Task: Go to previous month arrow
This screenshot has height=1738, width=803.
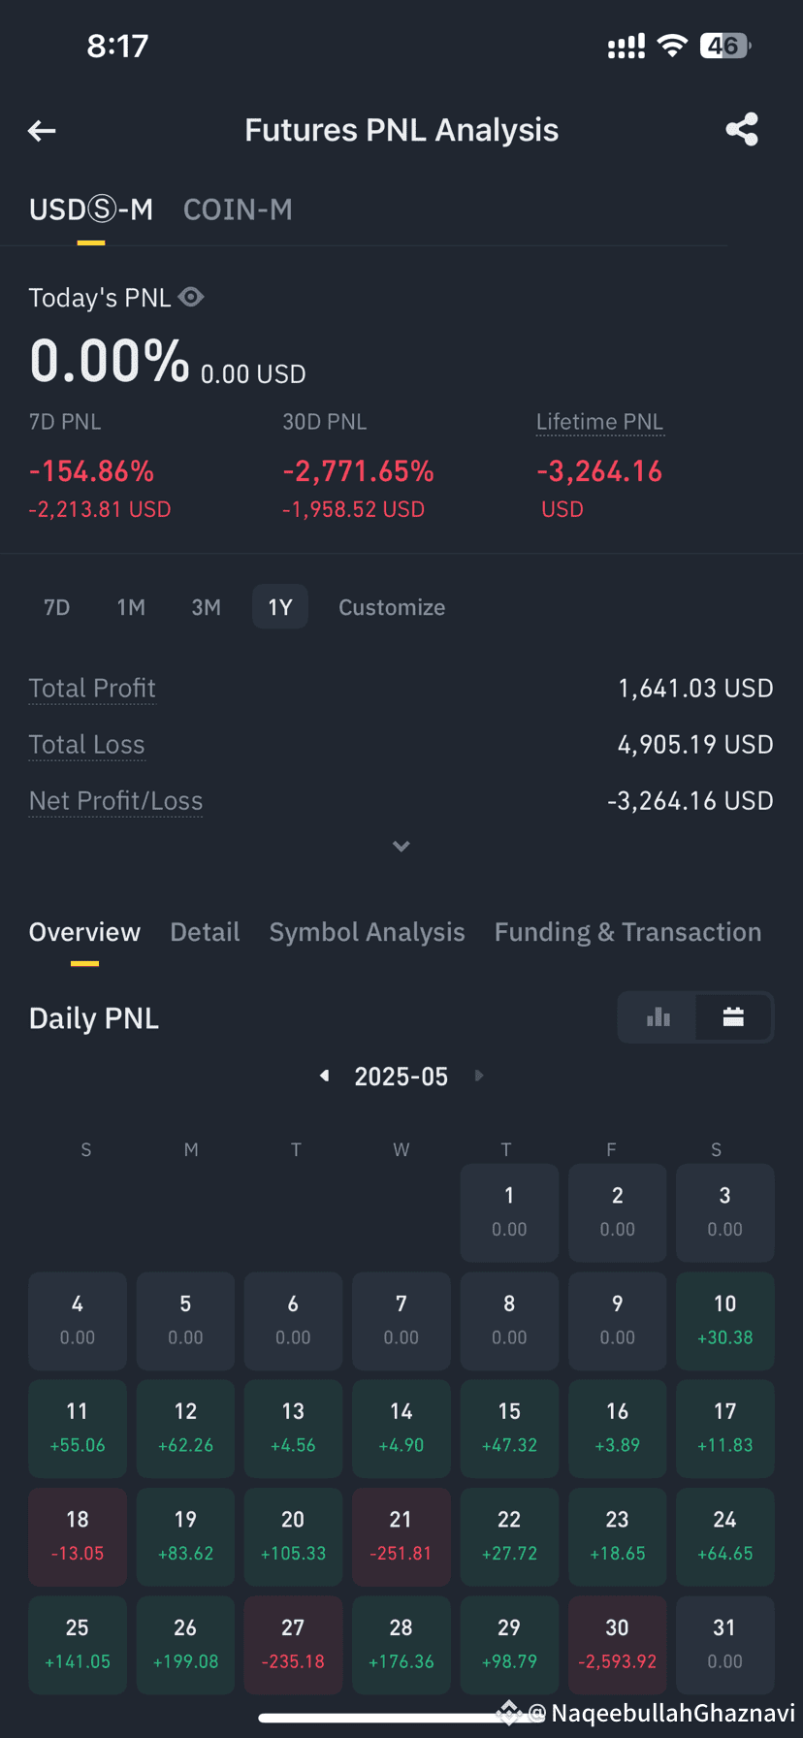Action: [x=325, y=1076]
